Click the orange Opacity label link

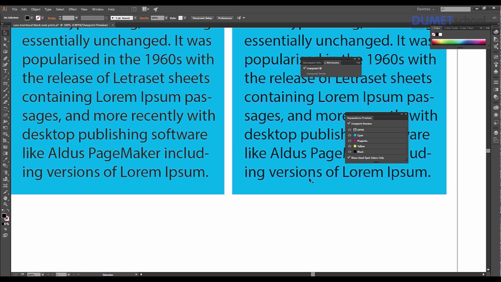(144, 18)
